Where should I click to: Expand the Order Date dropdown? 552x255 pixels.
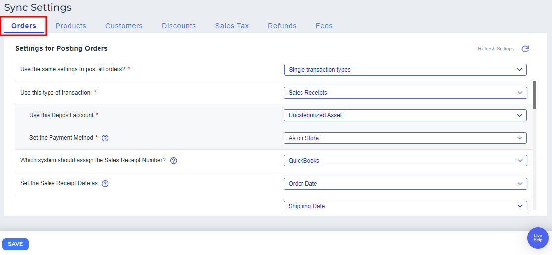pyautogui.click(x=405, y=184)
